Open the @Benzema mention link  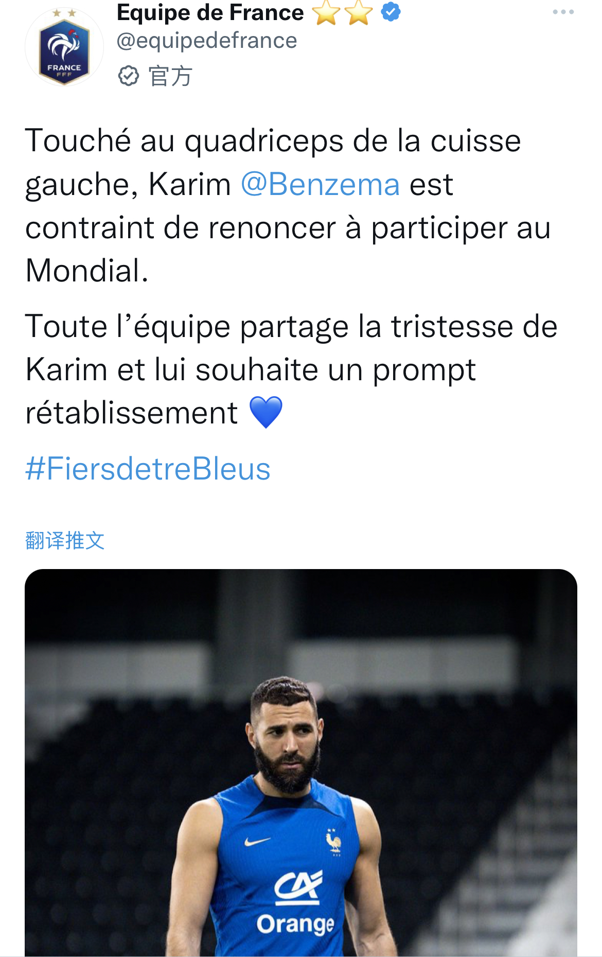[x=320, y=184]
